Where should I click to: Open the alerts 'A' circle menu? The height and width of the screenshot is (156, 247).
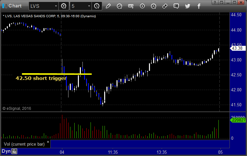(x=154, y=6)
